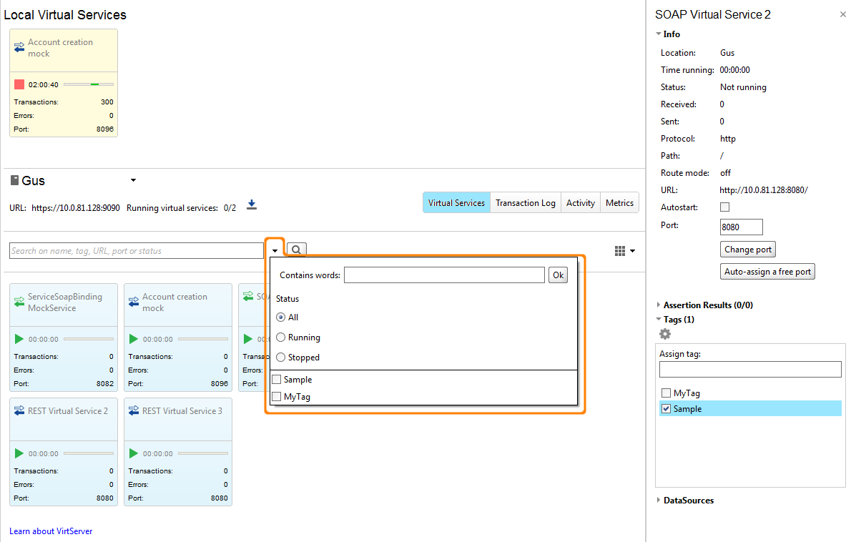Click the Auto-assign a free port button
851x542 pixels.
pos(767,271)
